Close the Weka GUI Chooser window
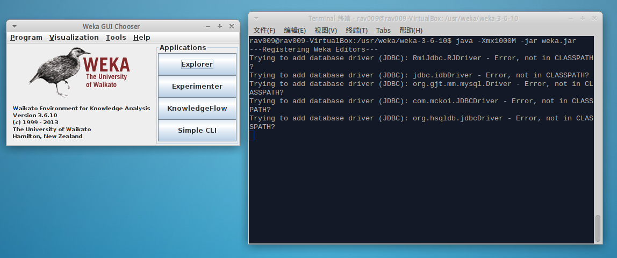Viewport: 617px width, 258px height. pos(231,26)
